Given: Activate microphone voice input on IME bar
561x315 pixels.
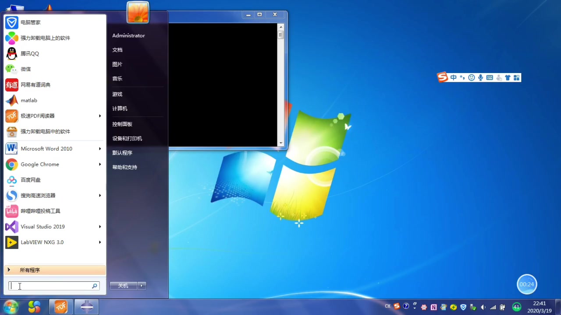Looking at the screenshot, I should pos(481,77).
